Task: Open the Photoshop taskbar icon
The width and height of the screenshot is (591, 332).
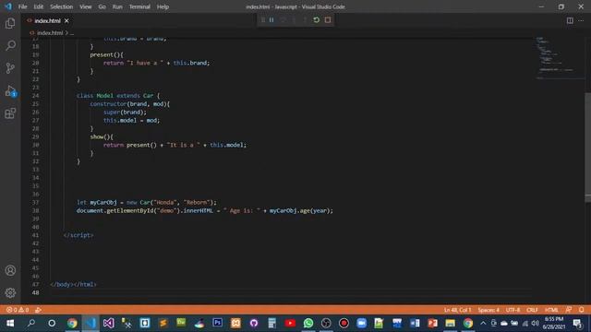Action: 218,323
